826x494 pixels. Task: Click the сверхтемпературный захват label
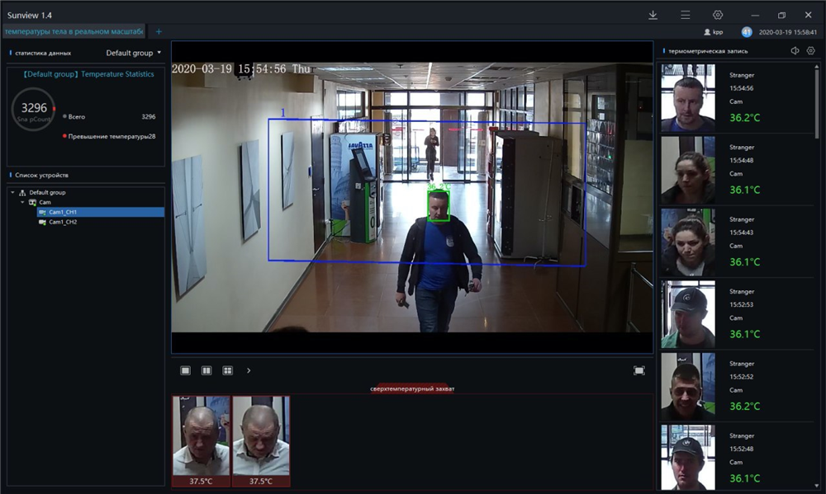point(412,388)
